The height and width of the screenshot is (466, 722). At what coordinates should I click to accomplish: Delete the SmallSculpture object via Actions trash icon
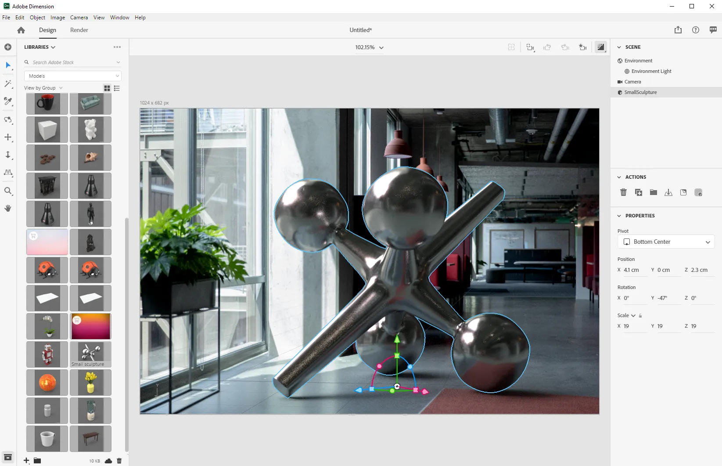pyautogui.click(x=624, y=192)
